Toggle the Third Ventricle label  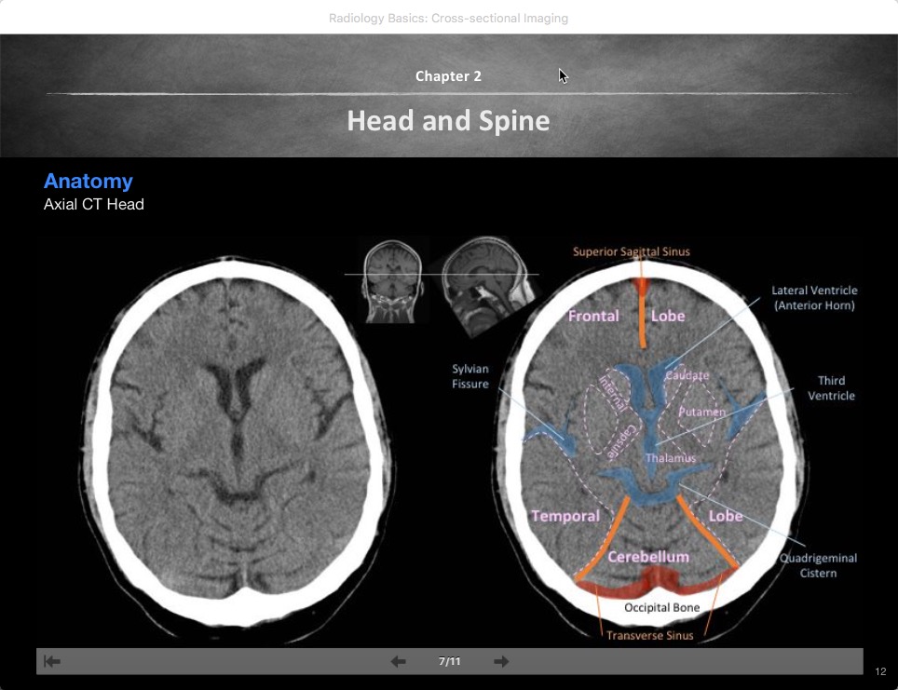coord(830,387)
